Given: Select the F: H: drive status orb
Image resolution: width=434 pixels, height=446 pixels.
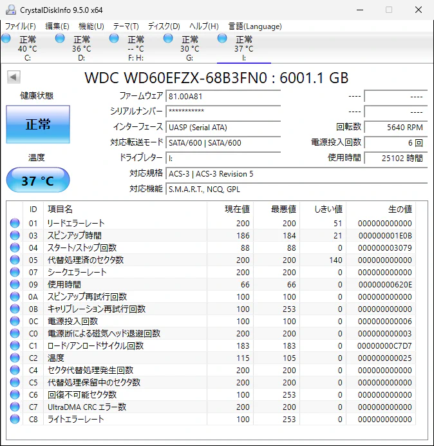Looking at the screenshot, I should click(114, 38).
